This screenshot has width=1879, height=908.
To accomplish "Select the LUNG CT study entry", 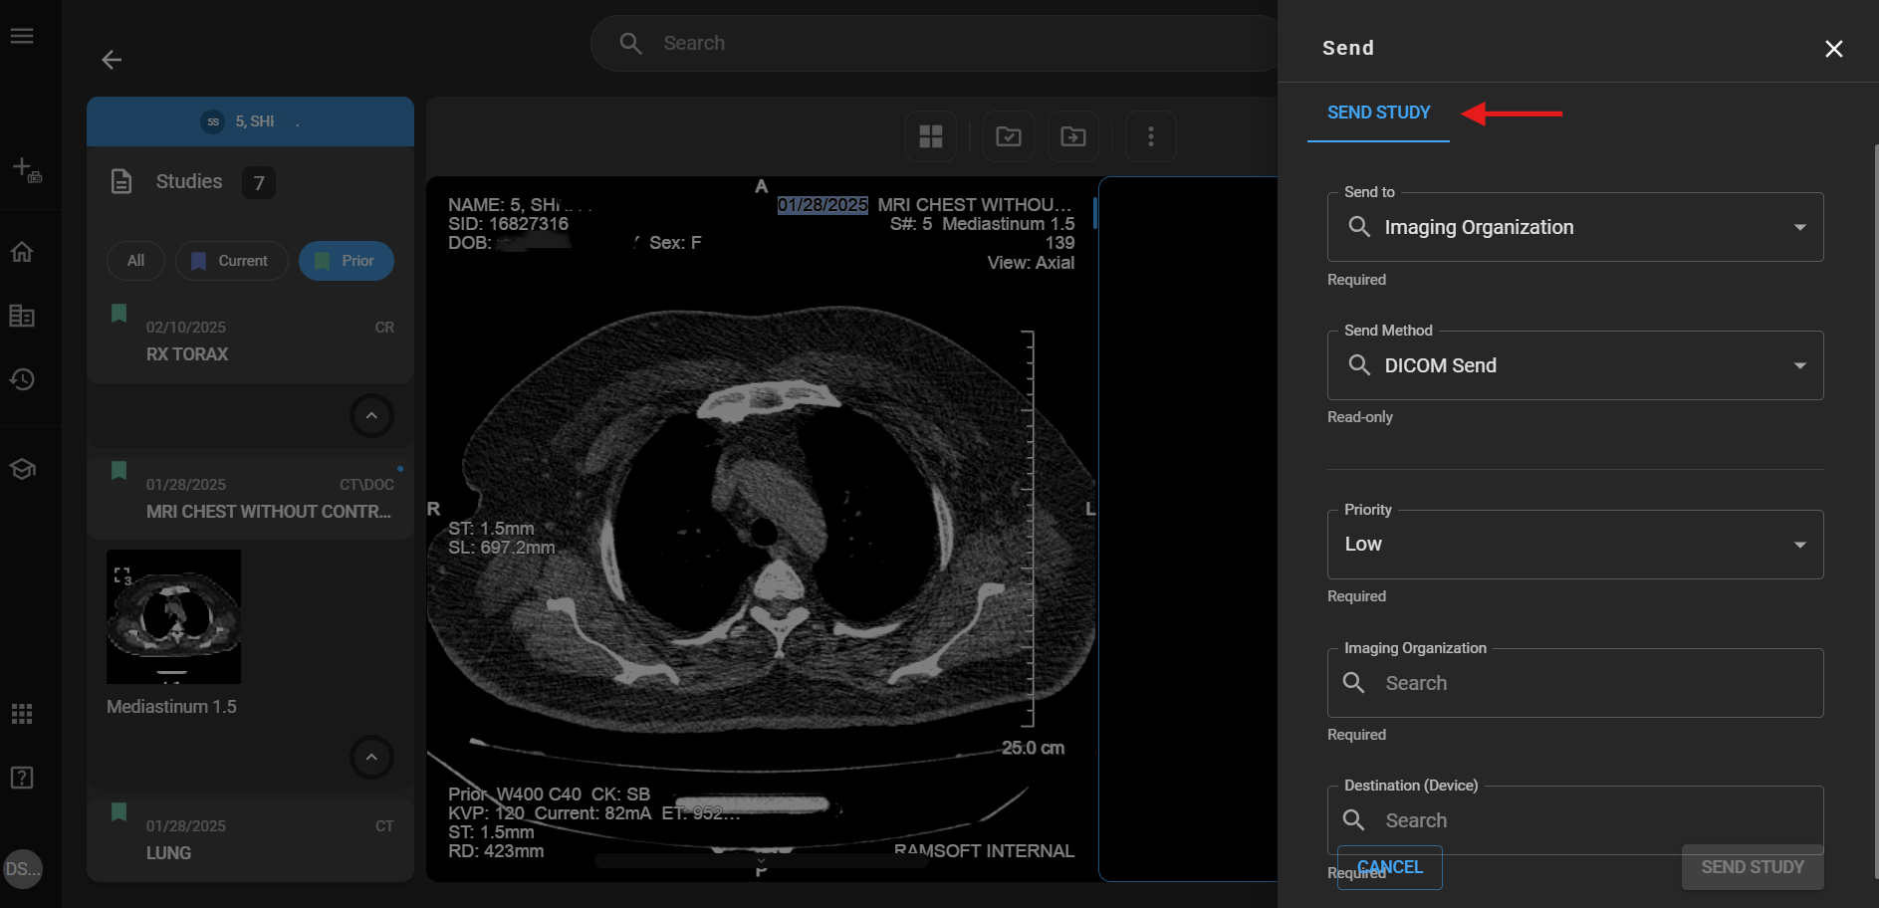I will 250,840.
